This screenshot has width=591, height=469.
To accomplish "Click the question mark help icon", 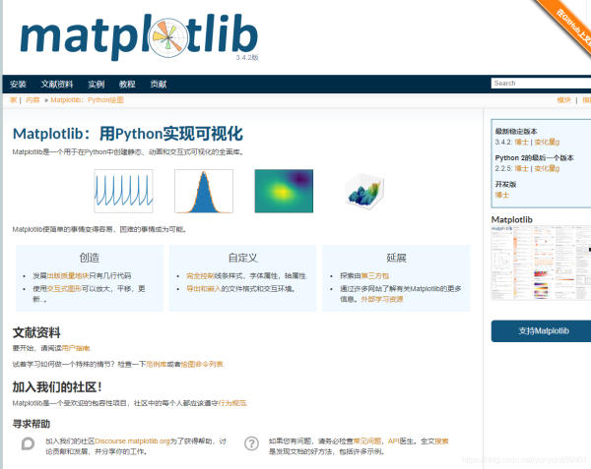I will click(x=252, y=444).
